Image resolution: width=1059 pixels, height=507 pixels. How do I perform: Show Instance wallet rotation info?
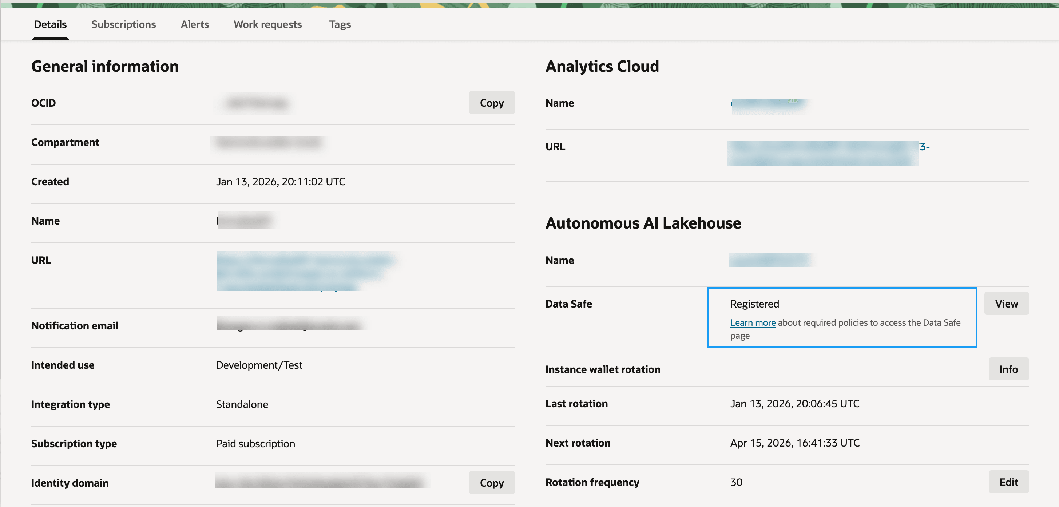pyautogui.click(x=1008, y=369)
